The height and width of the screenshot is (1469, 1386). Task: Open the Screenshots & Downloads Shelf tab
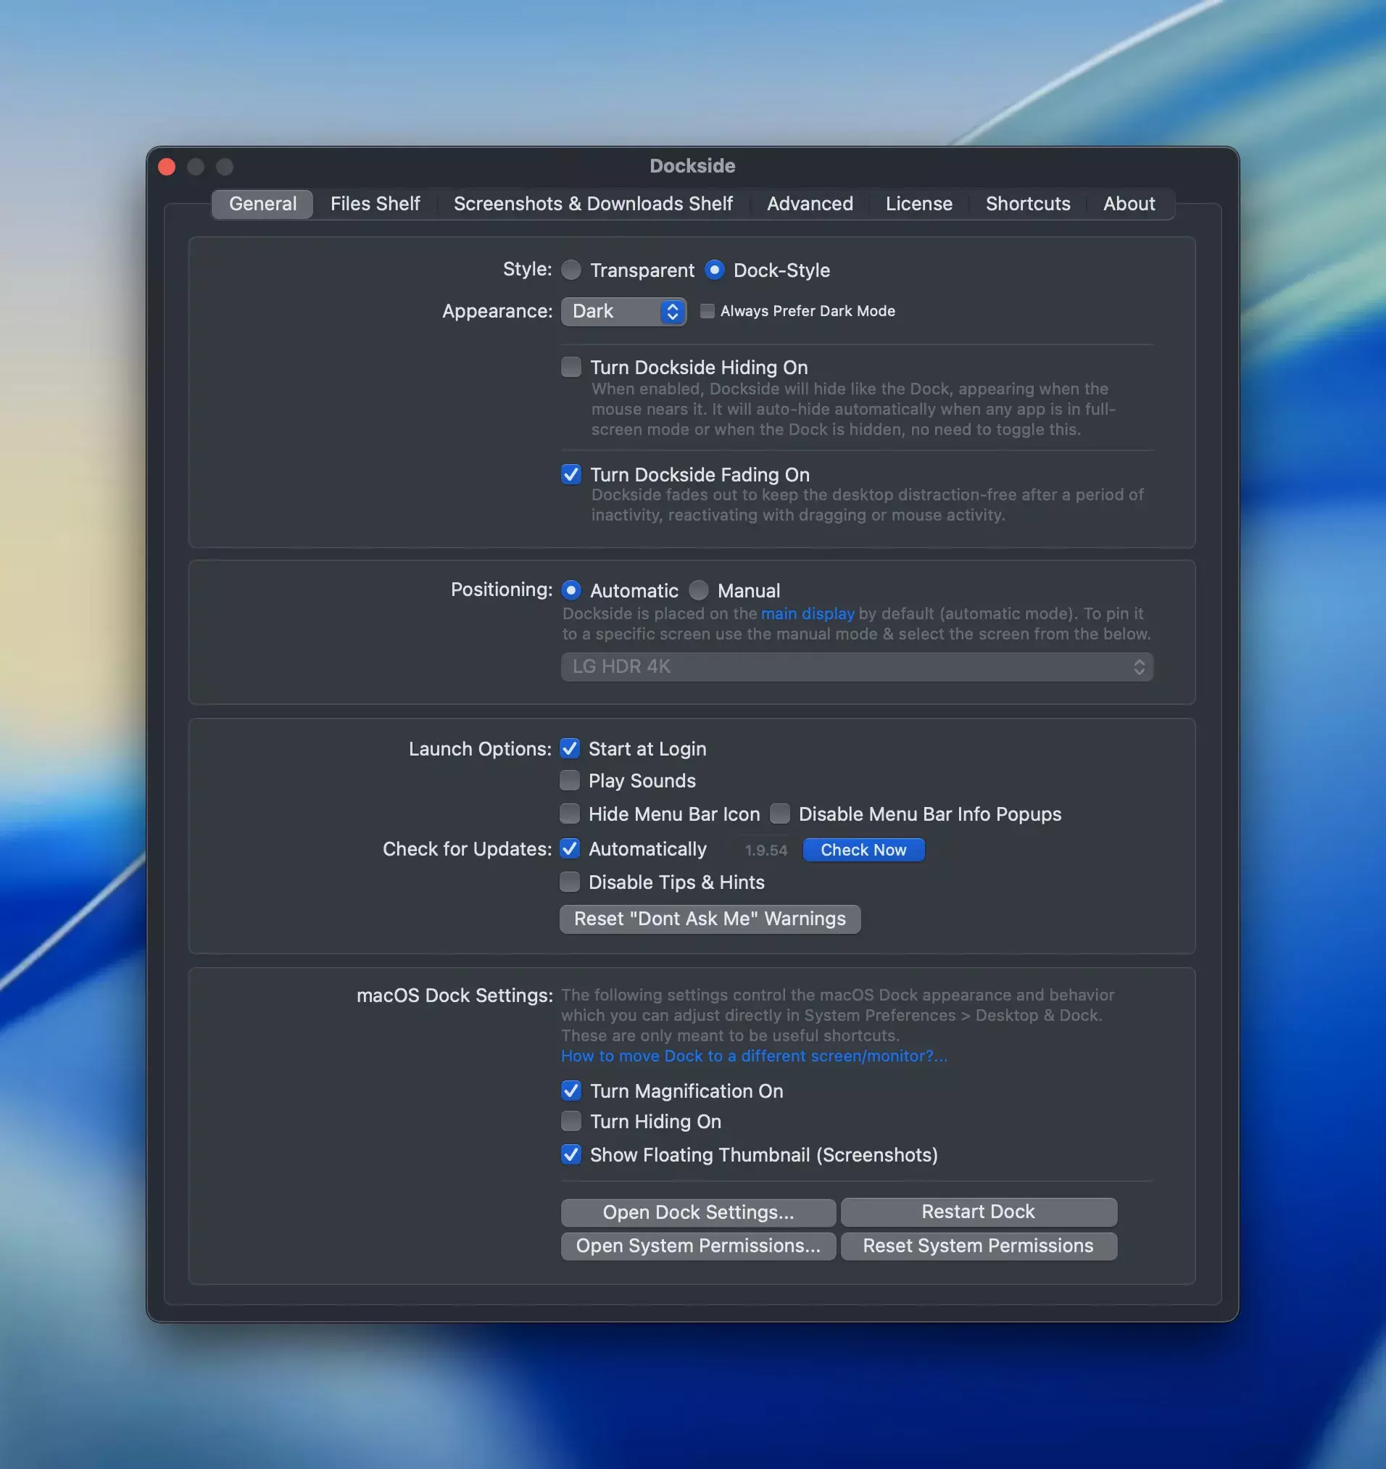(x=592, y=204)
